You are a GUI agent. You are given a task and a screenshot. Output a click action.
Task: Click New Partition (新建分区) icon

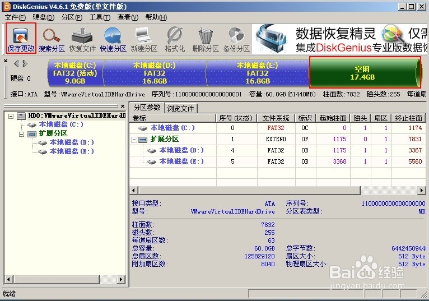point(144,39)
